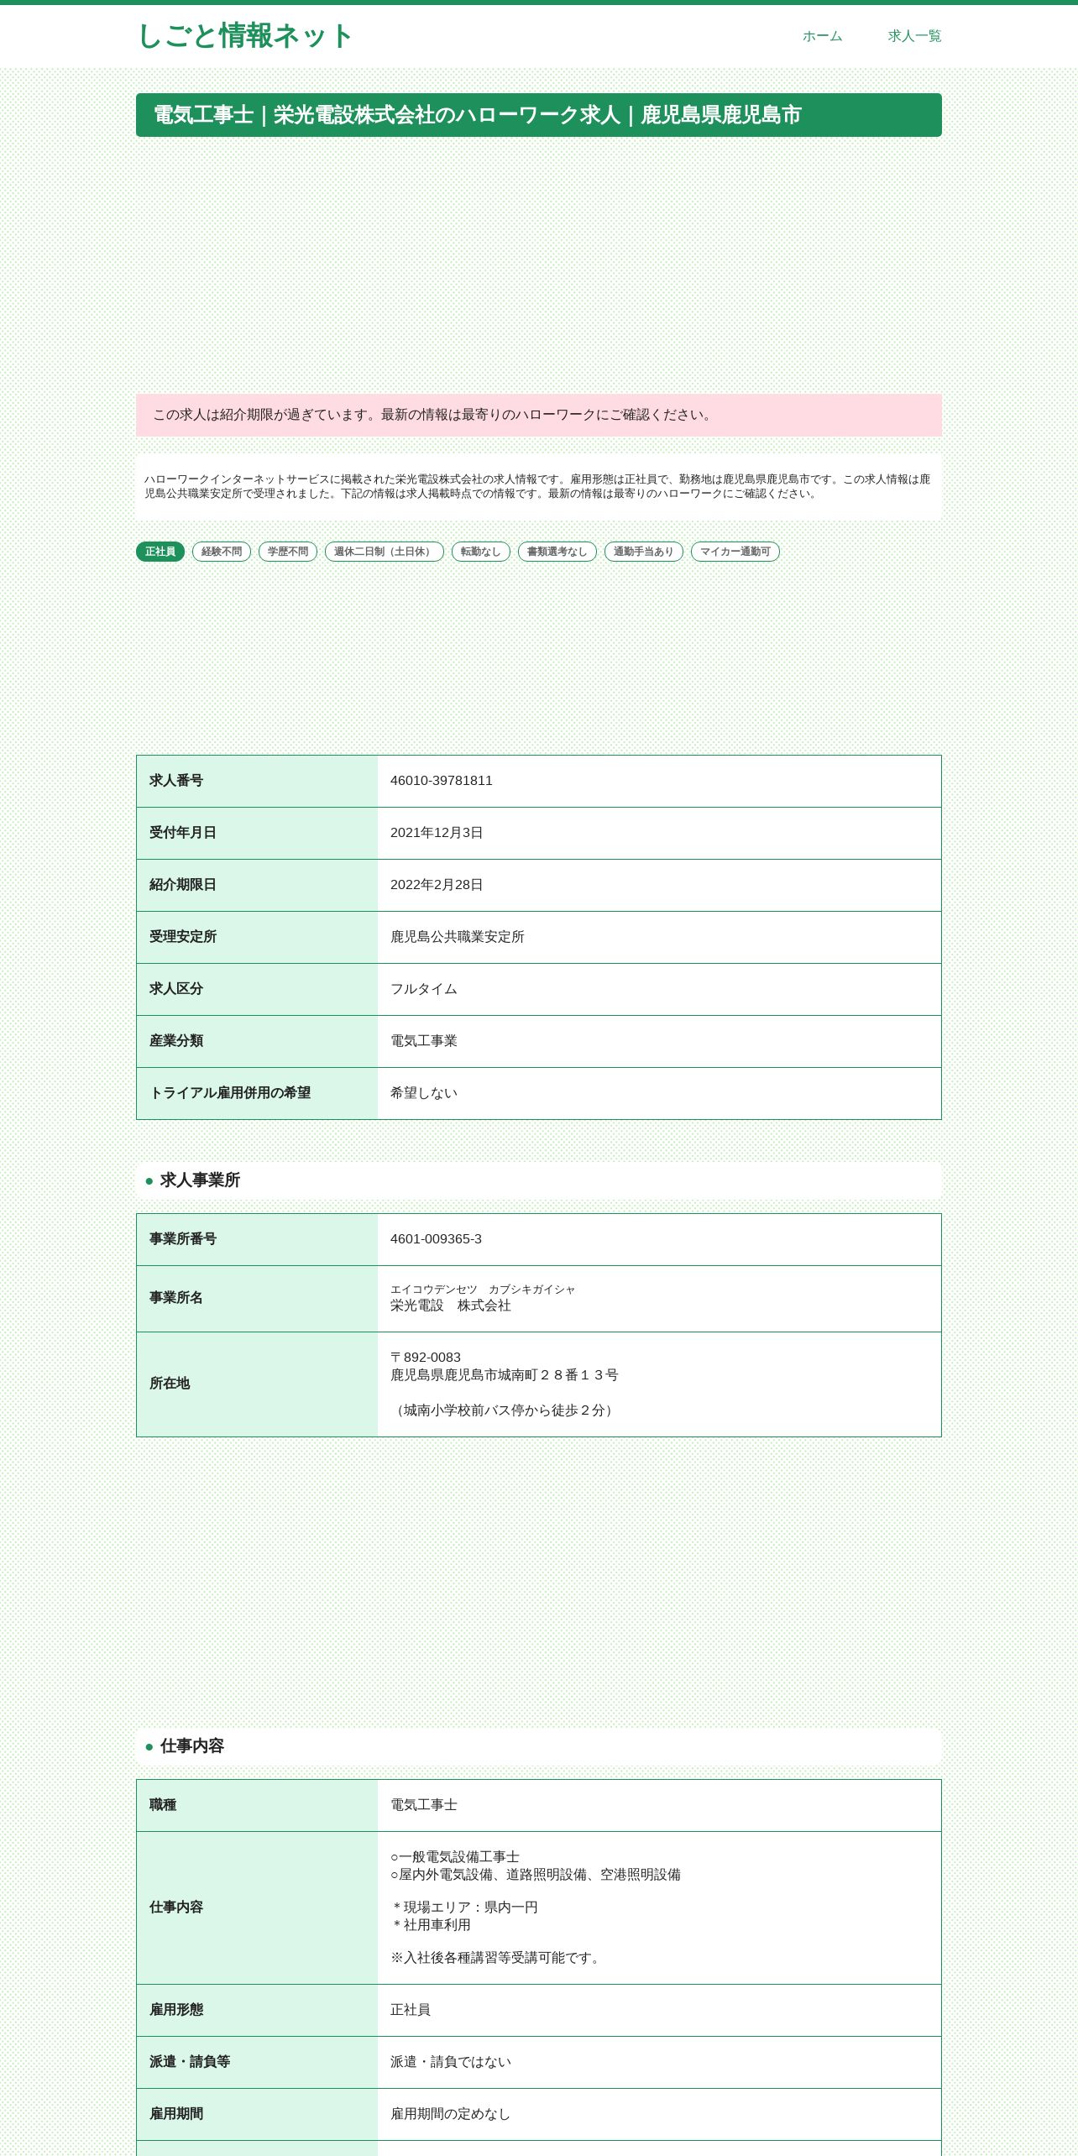This screenshot has height=2156, width=1078.
Task: Click the pink expired-listing notice
Action: [539, 415]
